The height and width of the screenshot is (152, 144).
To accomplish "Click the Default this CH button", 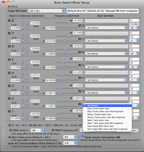I will coord(77,11).
